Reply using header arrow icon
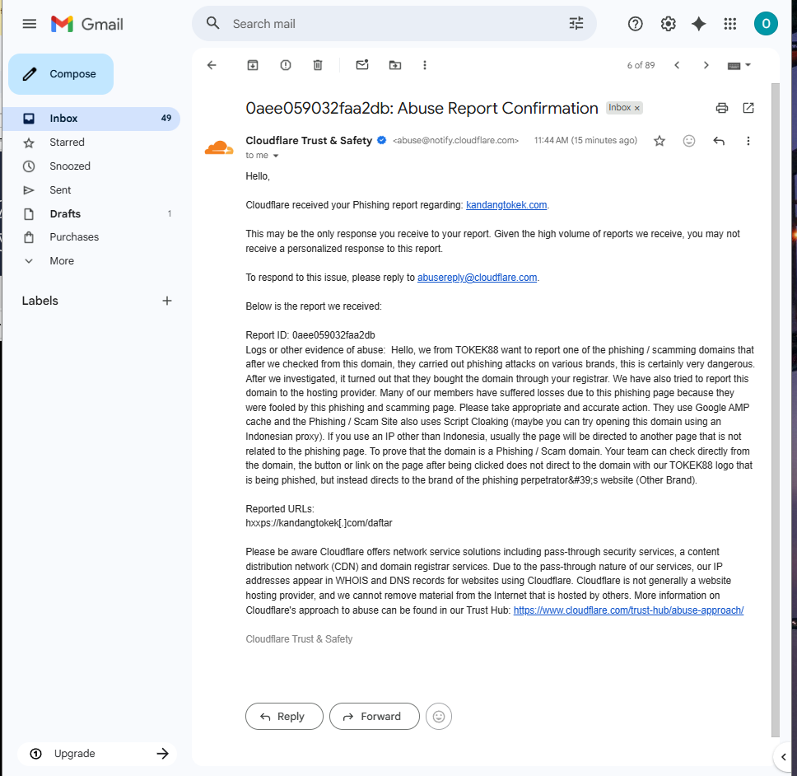Viewport: 797px width, 776px height. (x=719, y=141)
